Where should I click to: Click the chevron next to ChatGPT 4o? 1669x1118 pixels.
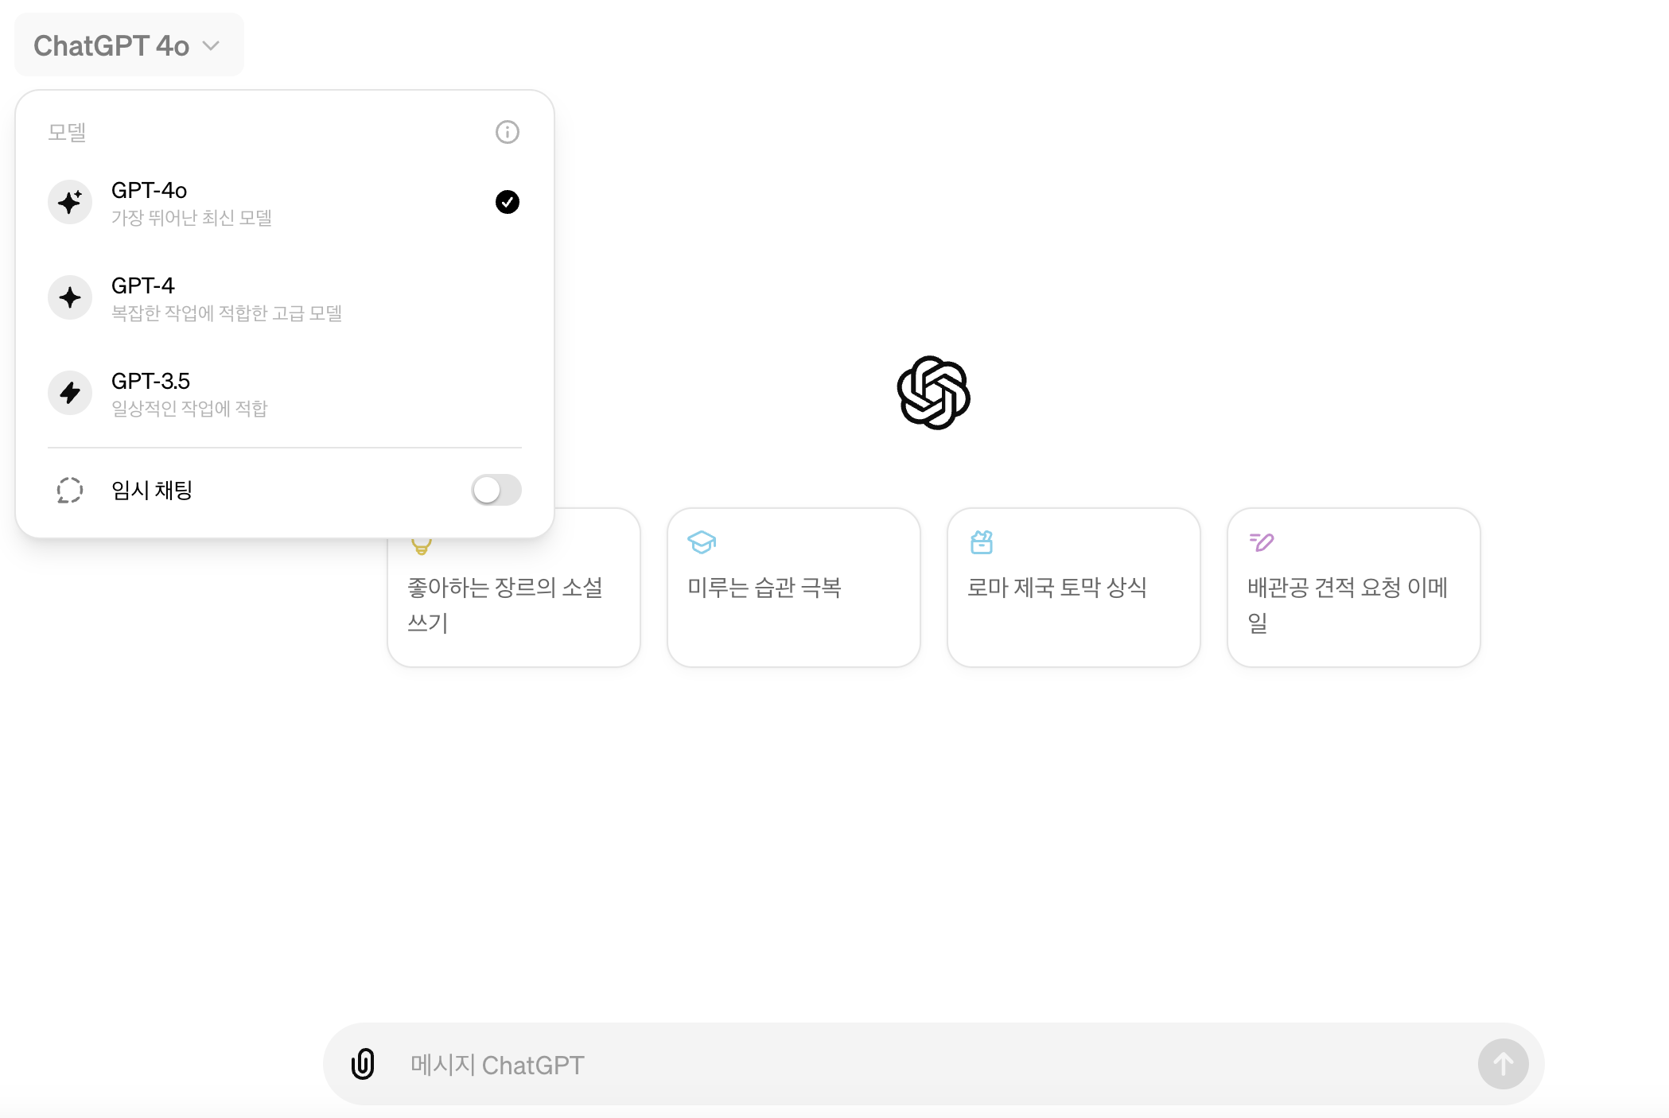[x=211, y=46]
